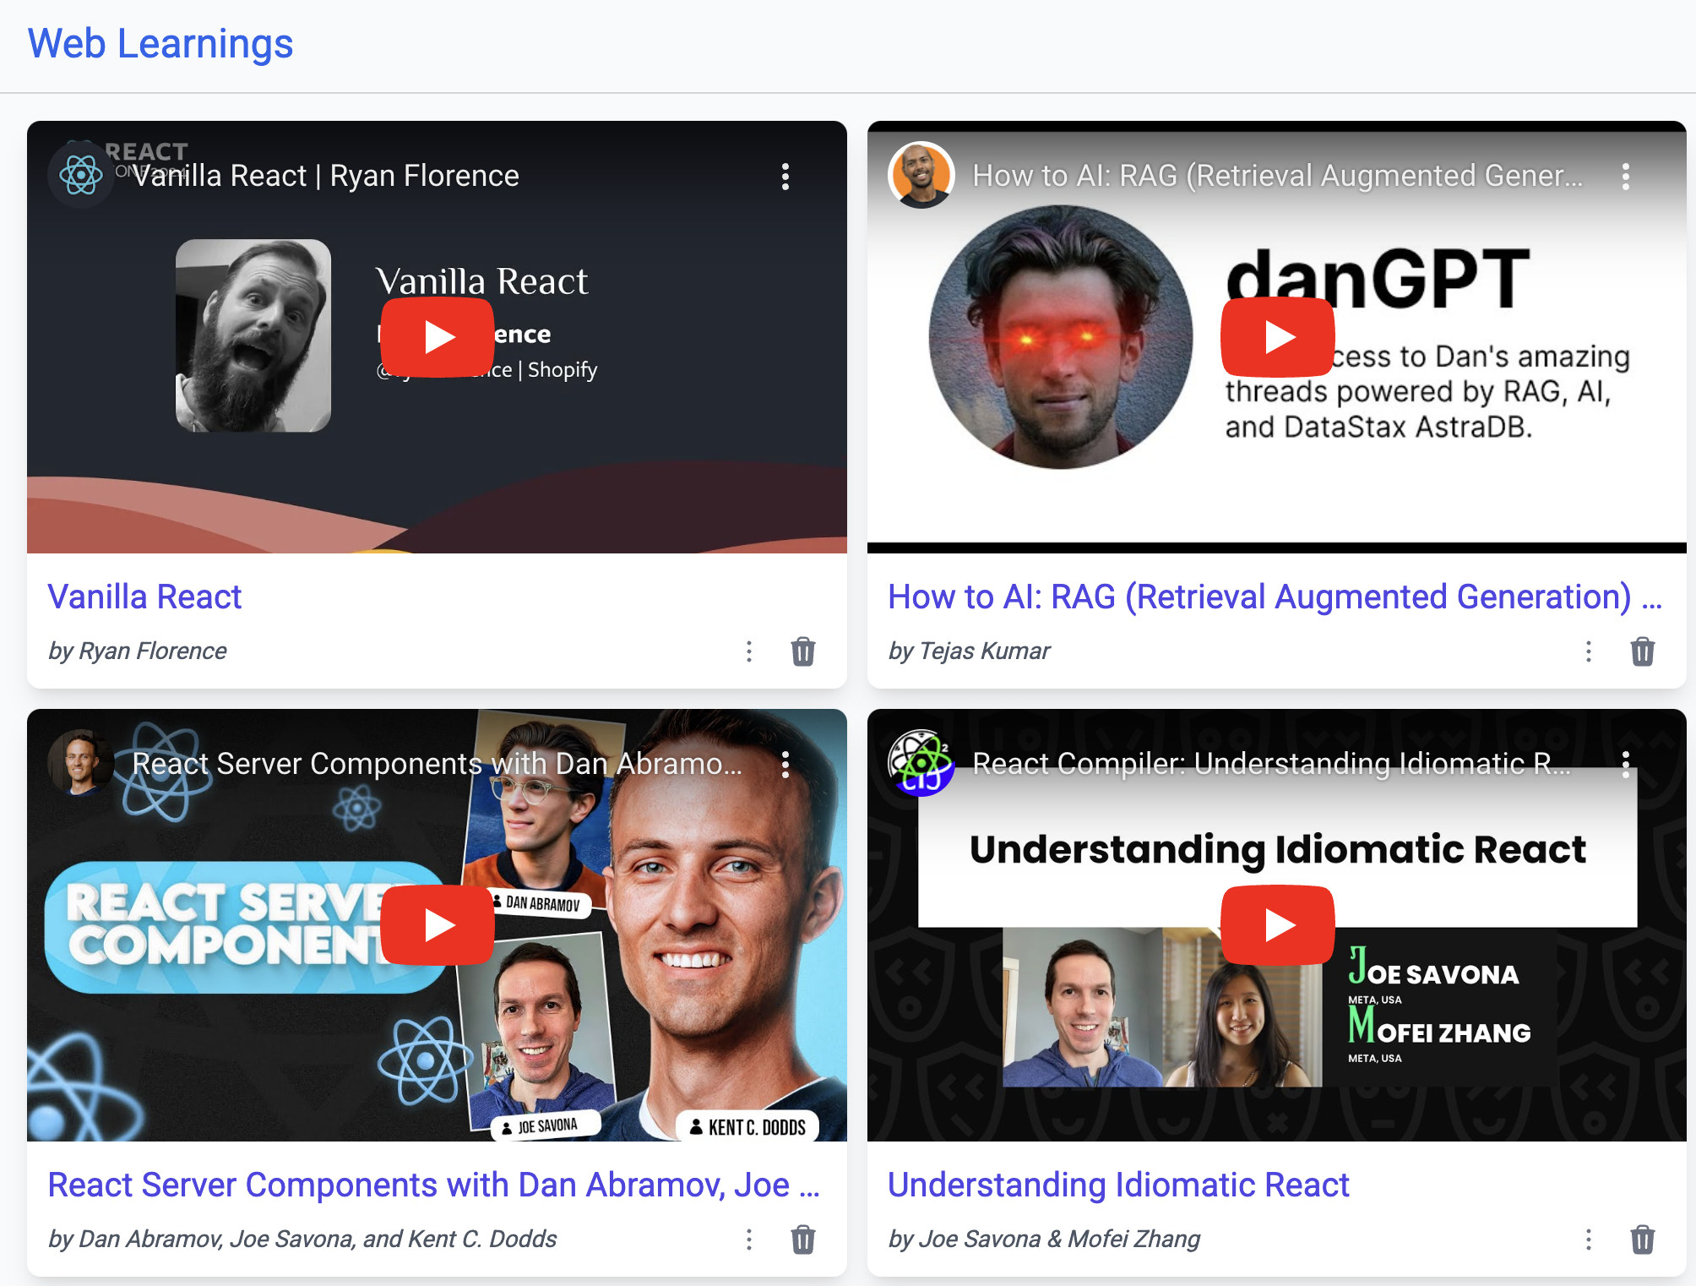Viewport: 1696px width, 1286px height.
Task: Open YouTube options on React Compiler embed
Action: 1626,765
